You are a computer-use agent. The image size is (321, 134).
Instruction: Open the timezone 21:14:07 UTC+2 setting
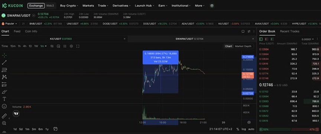pos(221,129)
